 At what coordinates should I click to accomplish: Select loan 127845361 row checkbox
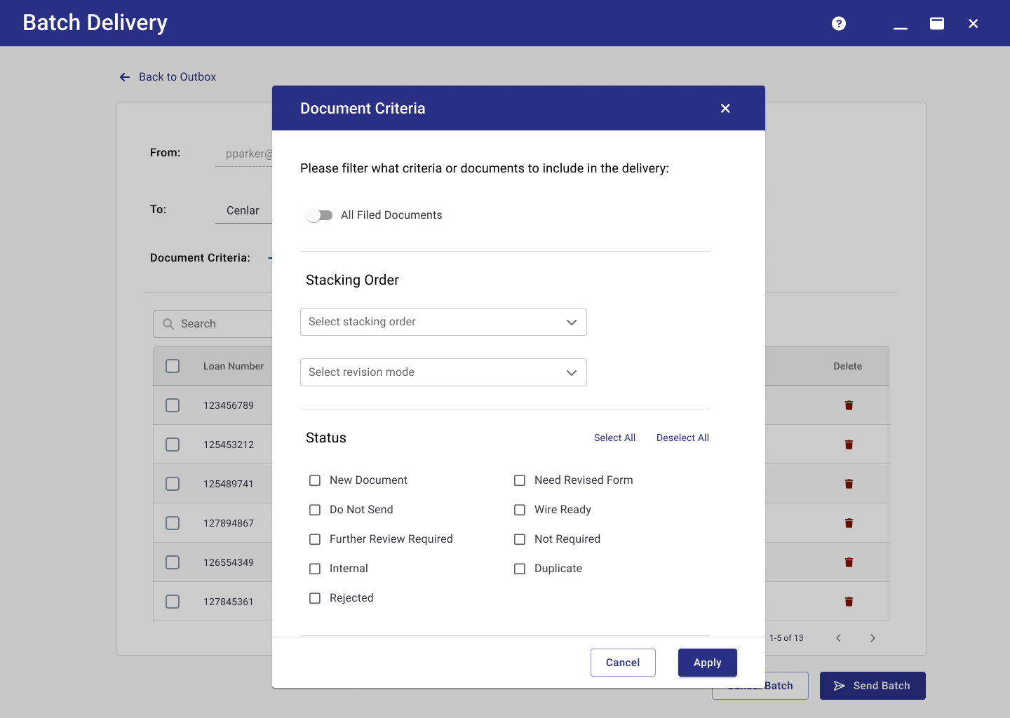point(173,602)
